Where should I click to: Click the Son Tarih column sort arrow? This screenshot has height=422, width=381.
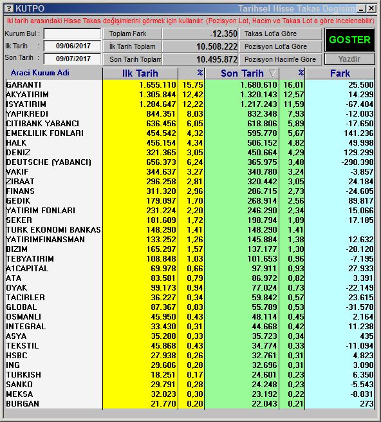click(x=272, y=73)
